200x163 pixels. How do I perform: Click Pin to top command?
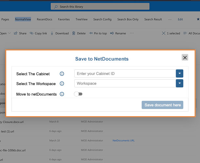click(x=98, y=33)
